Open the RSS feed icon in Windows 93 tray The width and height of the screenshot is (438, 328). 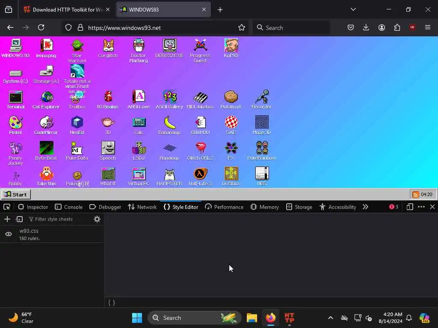tap(416, 194)
